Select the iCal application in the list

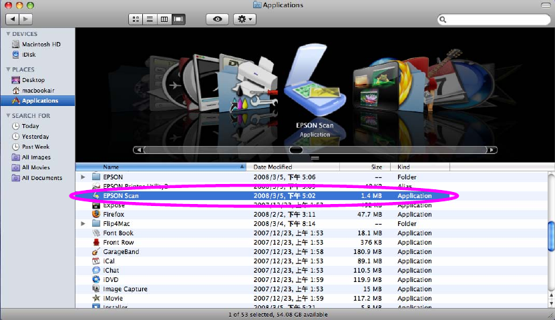[x=110, y=261]
